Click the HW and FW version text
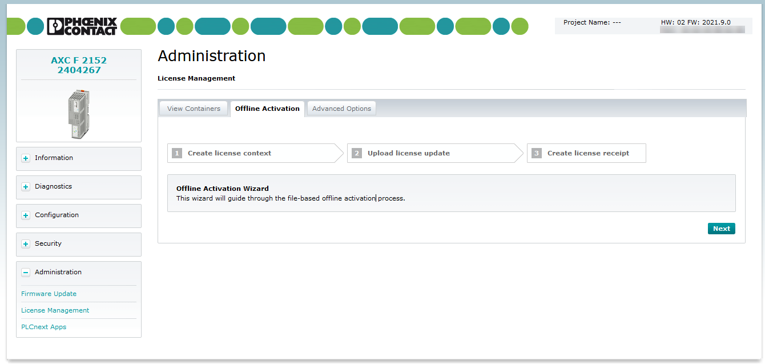765x364 pixels. tap(695, 22)
